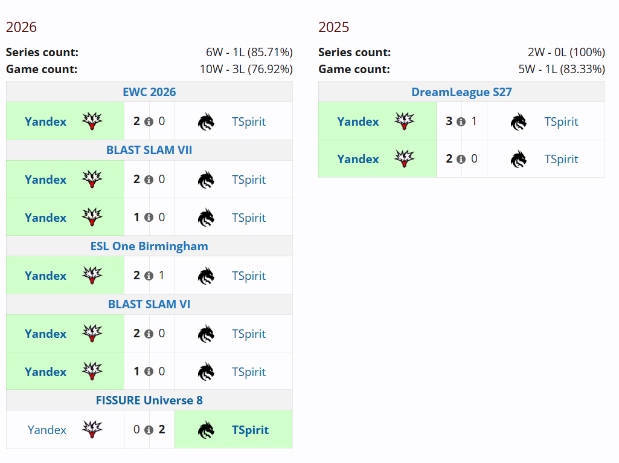
Task: Click Yandex team logo in EWC 2026 row
Action: click(x=92, y=121)
